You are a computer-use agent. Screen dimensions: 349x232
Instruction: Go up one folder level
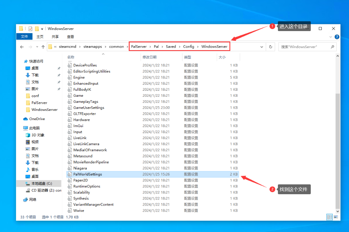pyautogui.click(x=43, y=47)
